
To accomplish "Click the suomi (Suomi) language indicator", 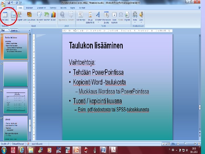I will point(37,144).
